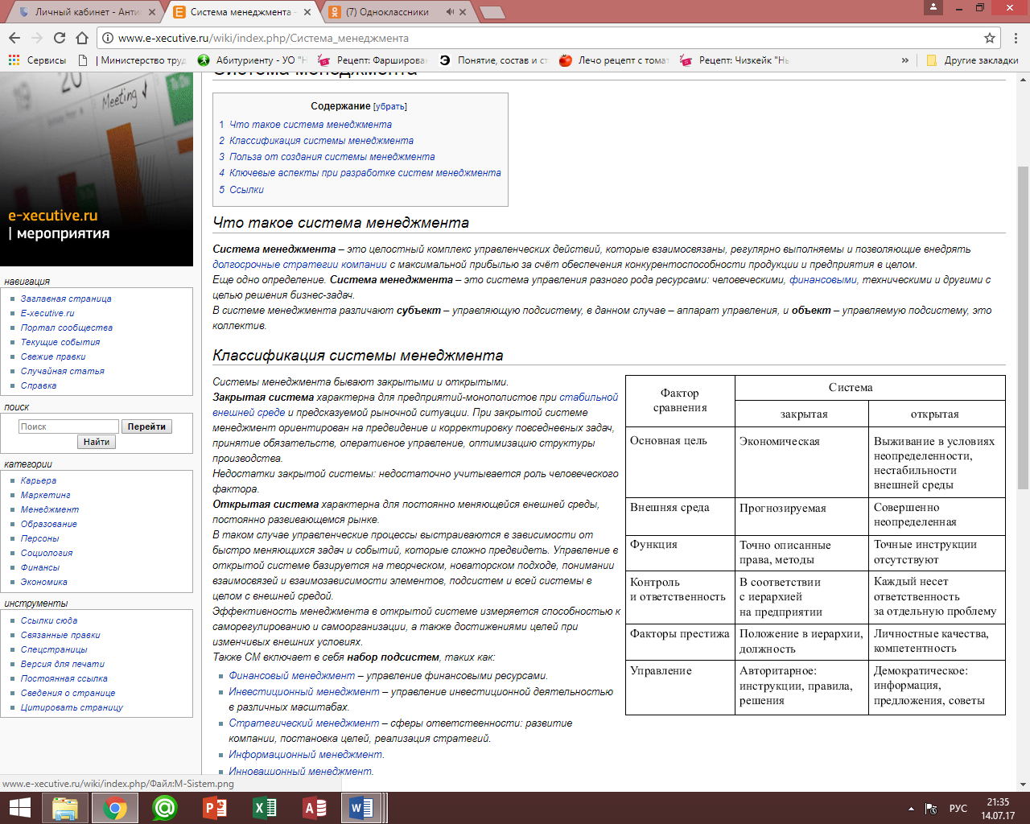Open the browser home page icon
Viewport: 1030px width, 824px height.
pyautogui.click(x=82, y=38)
